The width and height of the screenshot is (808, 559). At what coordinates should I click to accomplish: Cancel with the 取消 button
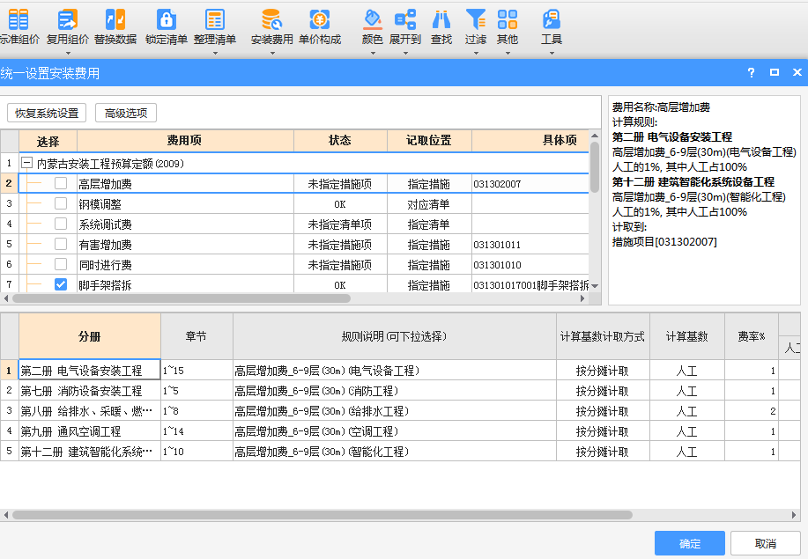point(765,543)
